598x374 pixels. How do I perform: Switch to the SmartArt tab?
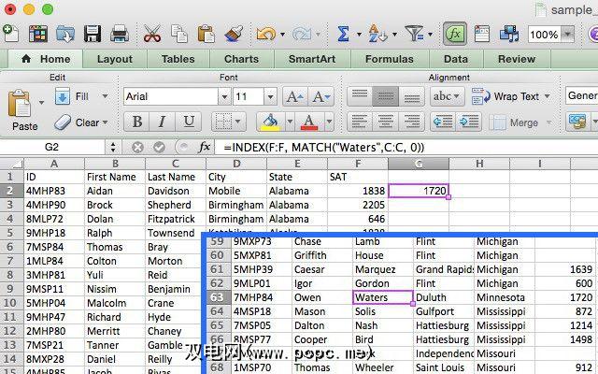tap(312, 59)
